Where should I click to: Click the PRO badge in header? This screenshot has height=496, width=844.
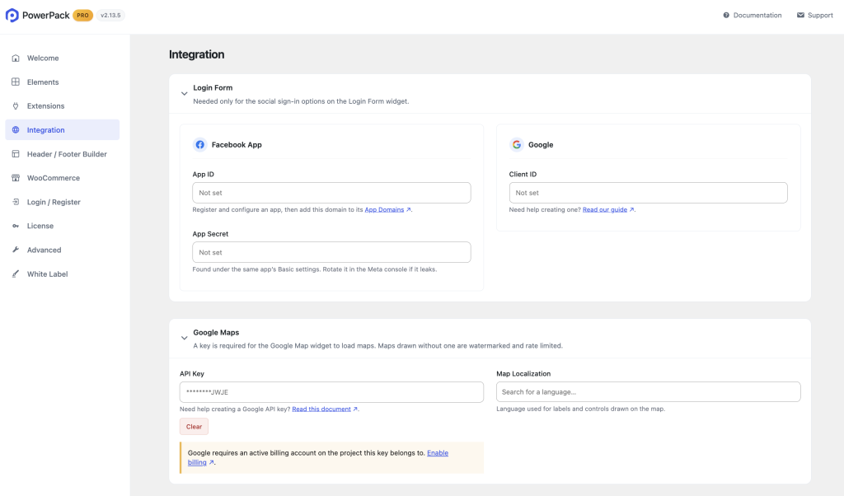pos(83,15)
